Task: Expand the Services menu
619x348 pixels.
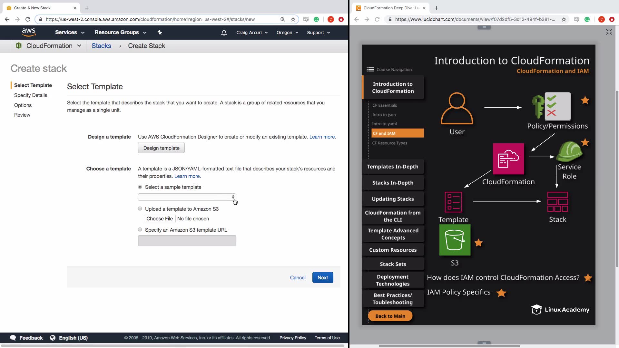Action: point(69,33)
